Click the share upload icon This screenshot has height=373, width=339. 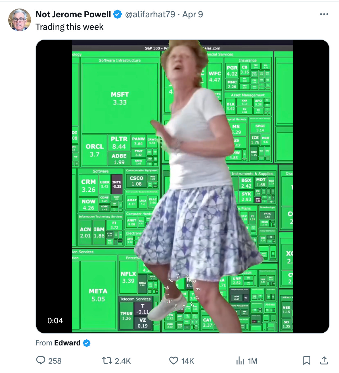(324, 360)
